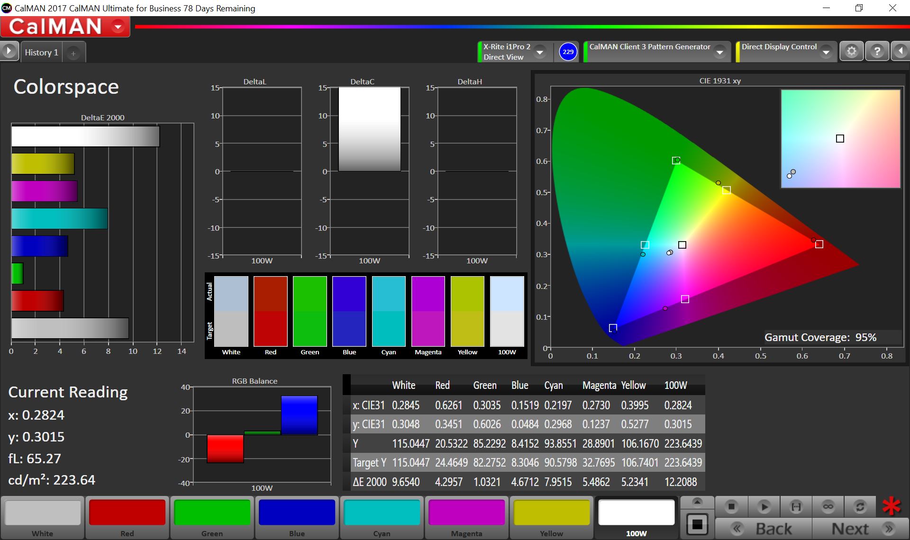Click the red asterisk icon
The height and width of the screenshot is (540, 910).
891,506
